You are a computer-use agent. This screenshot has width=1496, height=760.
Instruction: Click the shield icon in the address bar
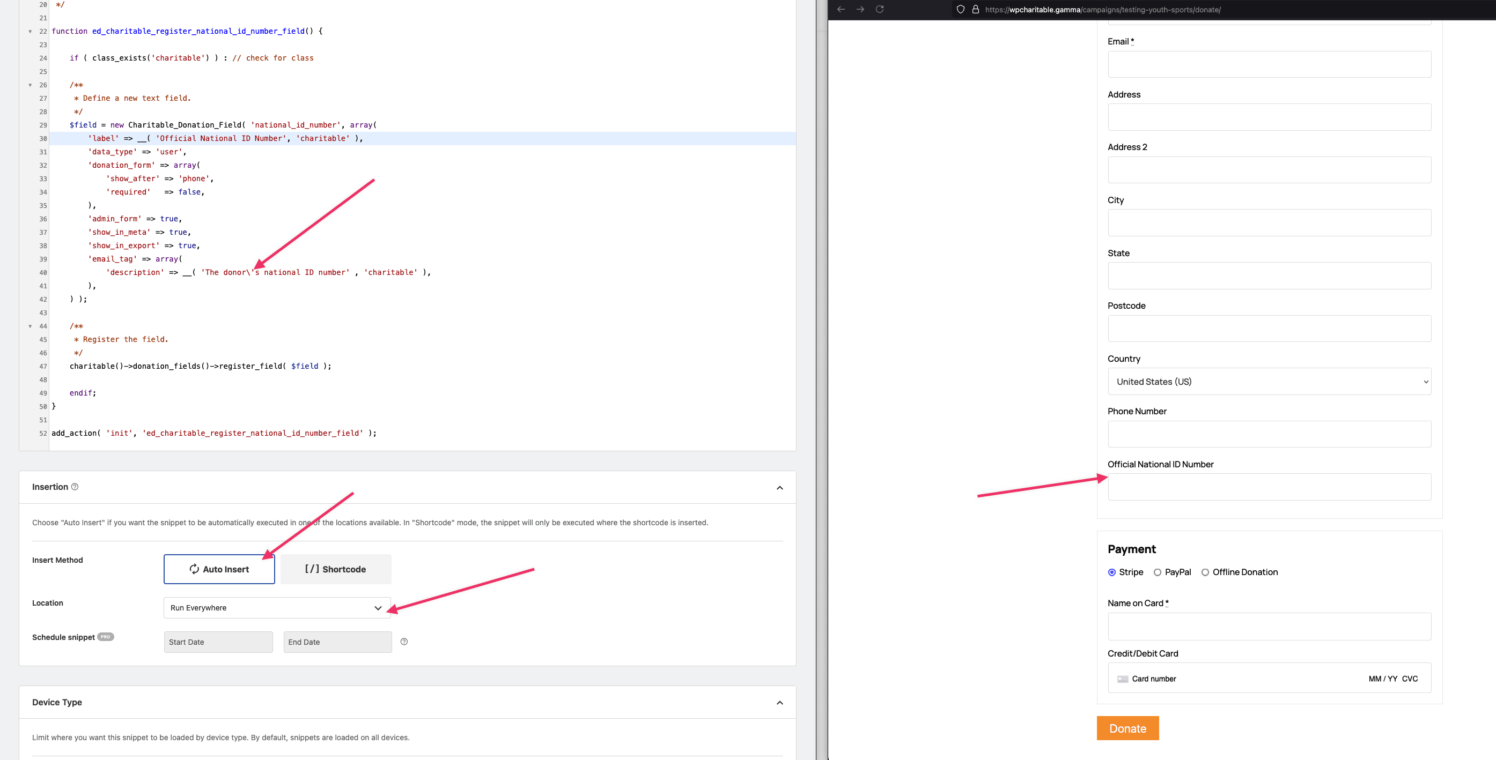pos(961,9)
